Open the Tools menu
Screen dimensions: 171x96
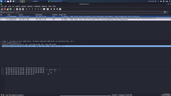(x=50, y=6)
